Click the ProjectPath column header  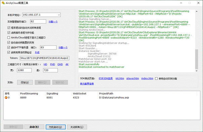[x=148, y=94]
